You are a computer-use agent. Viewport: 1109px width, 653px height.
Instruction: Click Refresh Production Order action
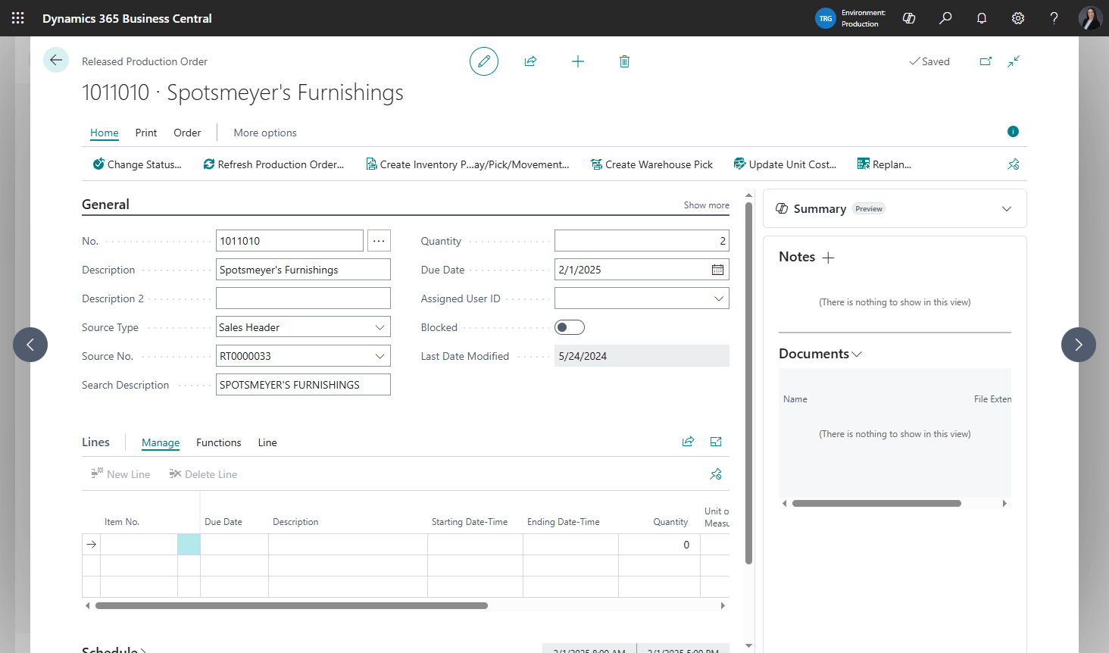tap(273, 164)
